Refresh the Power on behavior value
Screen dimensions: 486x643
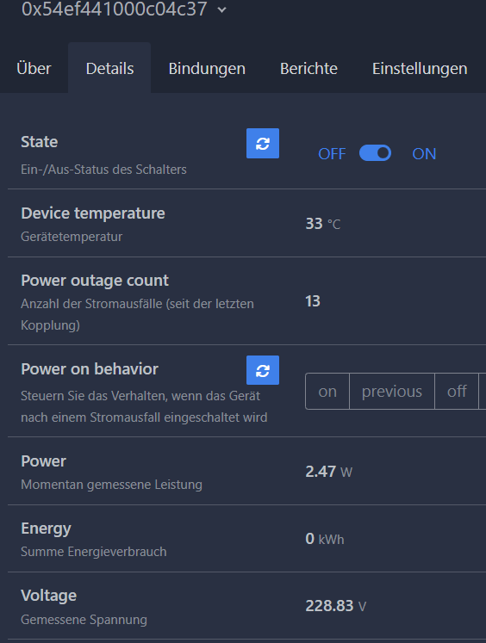263,370
